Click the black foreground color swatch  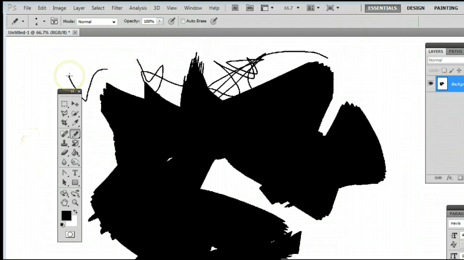click(66, 215)
